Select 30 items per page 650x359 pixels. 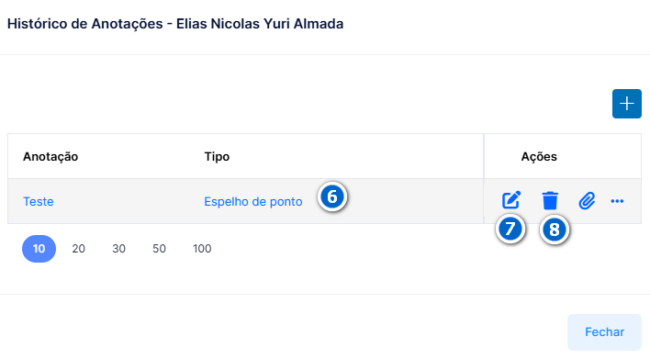(x=118, y=249)
